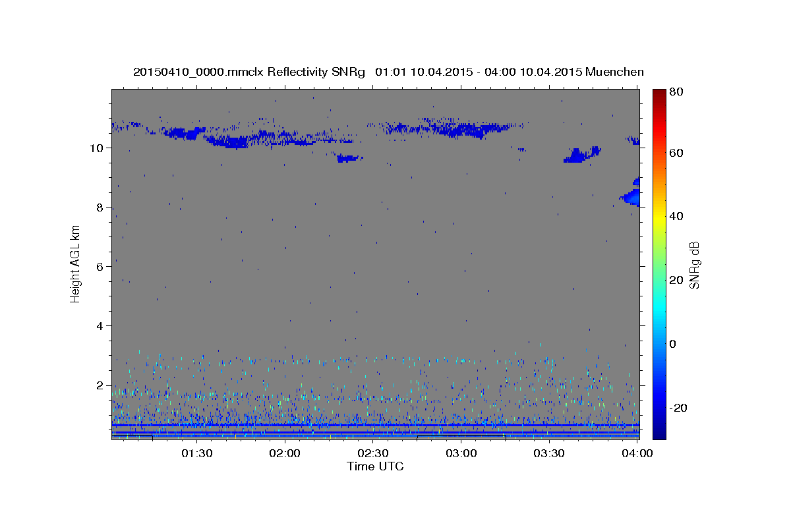Click the colorbar value 20

pos(677,280)
